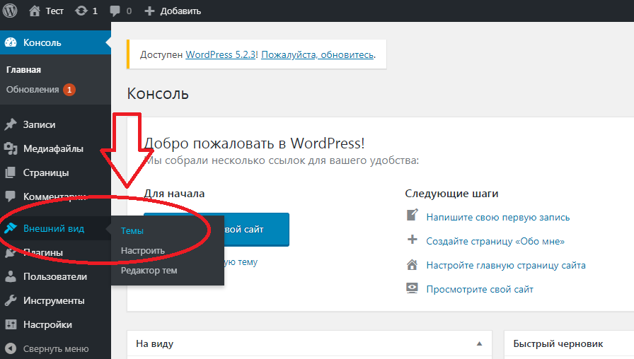Follow the WordPress 5.2.3 link
This screenshot has height=359, width=634.
[x=221, y=54]
